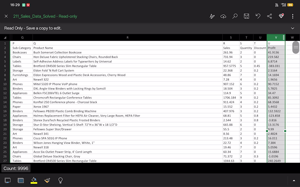Select the Storex DuraTech Recycled Plastic cell
This screenshot has height=187, width=300.
[x=128, y=120]
